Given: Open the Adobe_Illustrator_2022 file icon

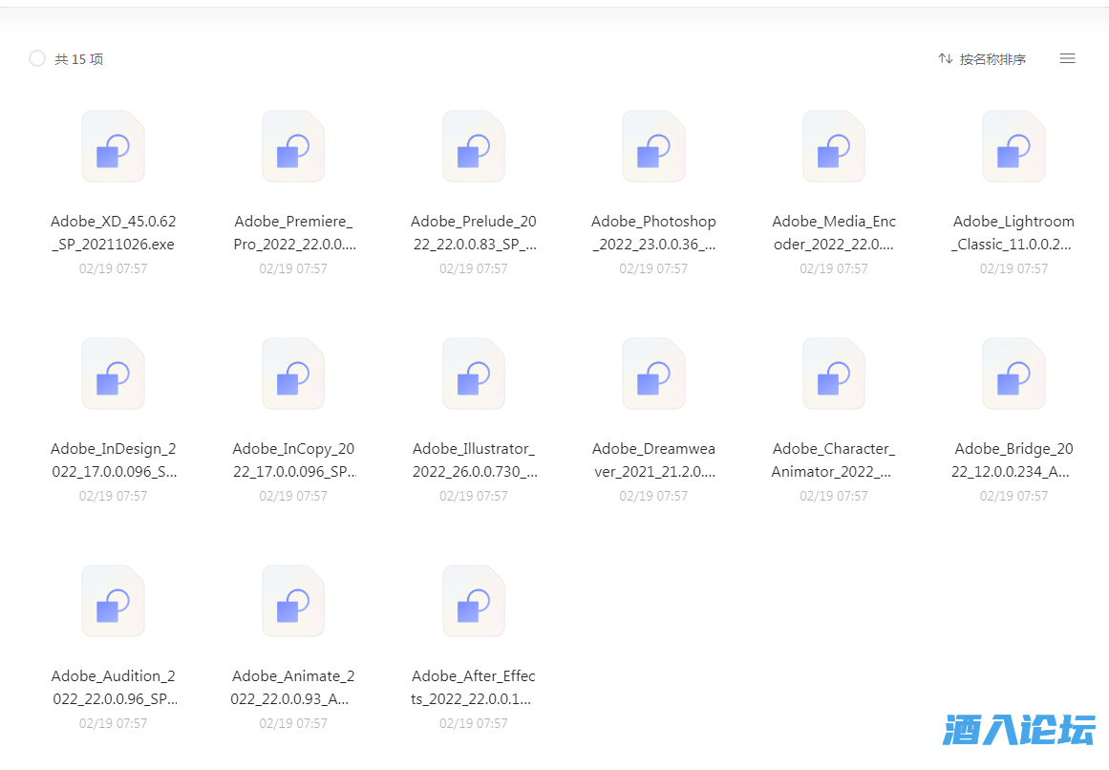Looking at the screenshot, I should point(474,374).
